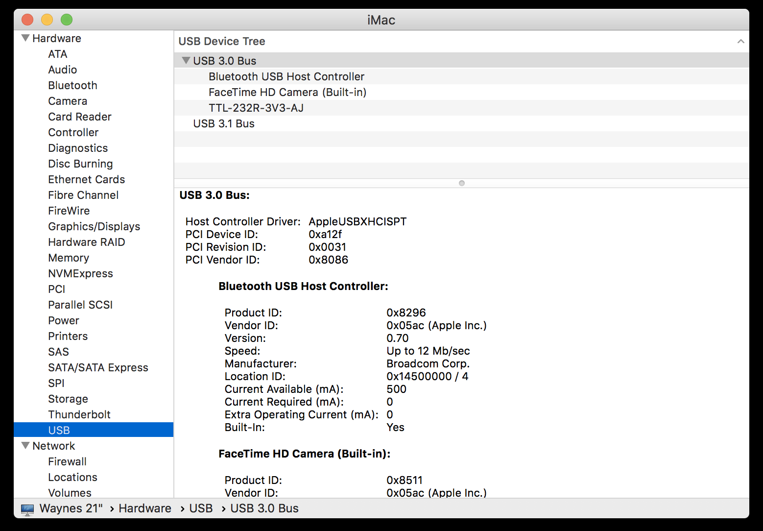The height and width of the screenshot is (531, 763).
Task: Select Thunderbolt in the sidebar
Action: (79, 414)
